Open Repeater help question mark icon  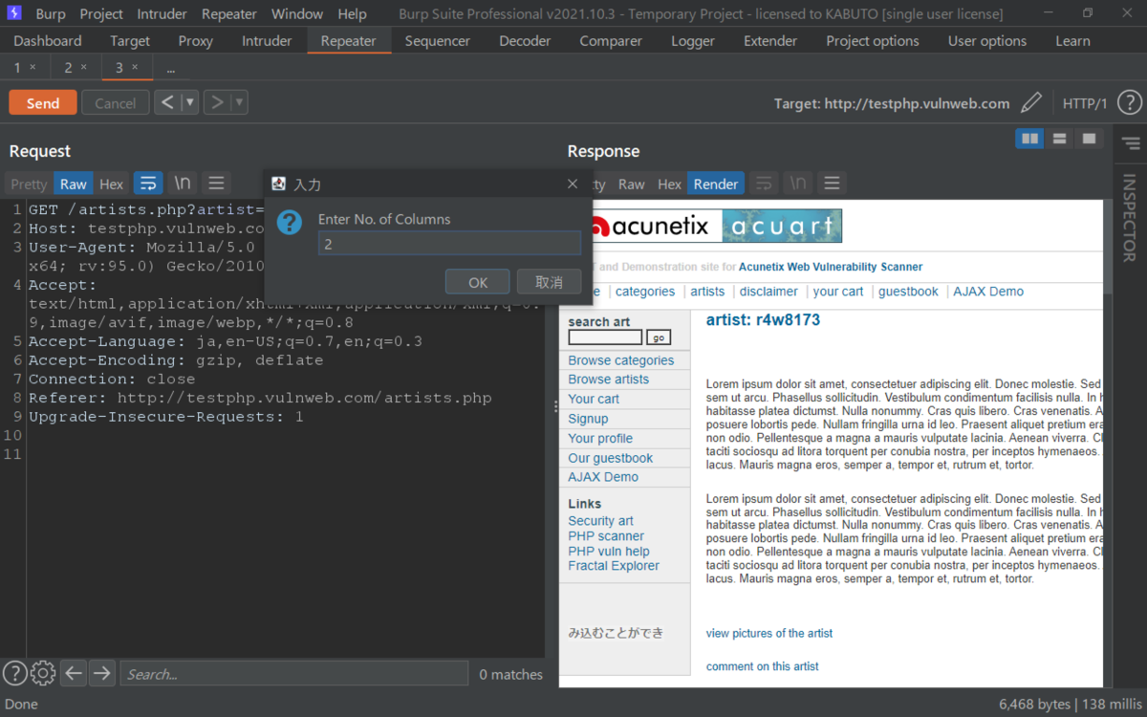1129,103
